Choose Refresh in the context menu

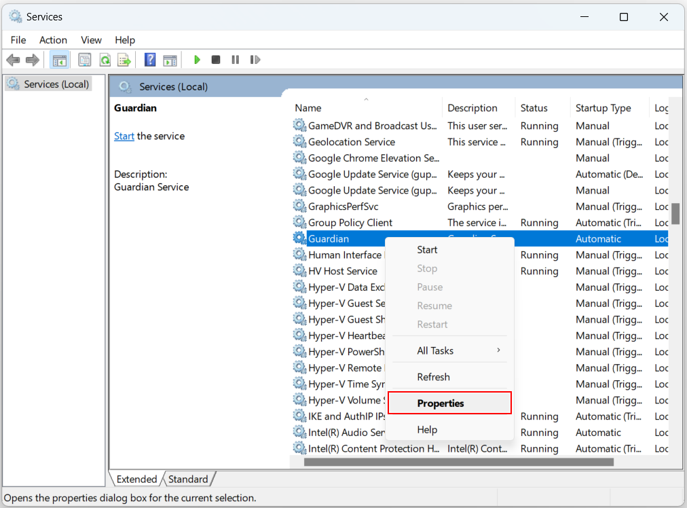pos(449,377)
